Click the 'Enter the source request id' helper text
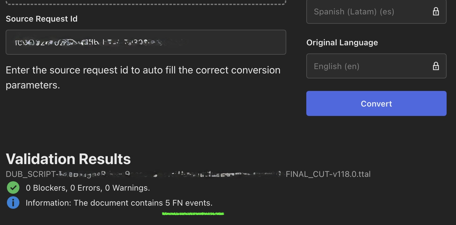This screenshot has height=225, width=456. coord(143,70)
